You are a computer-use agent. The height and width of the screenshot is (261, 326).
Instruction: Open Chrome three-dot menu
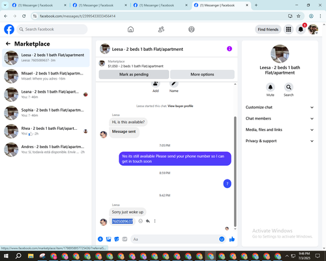point(320,16)
